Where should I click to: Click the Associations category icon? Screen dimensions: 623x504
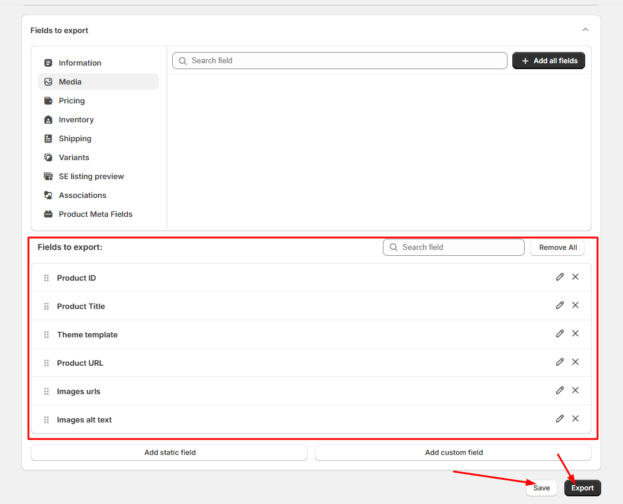click(48, 195)
